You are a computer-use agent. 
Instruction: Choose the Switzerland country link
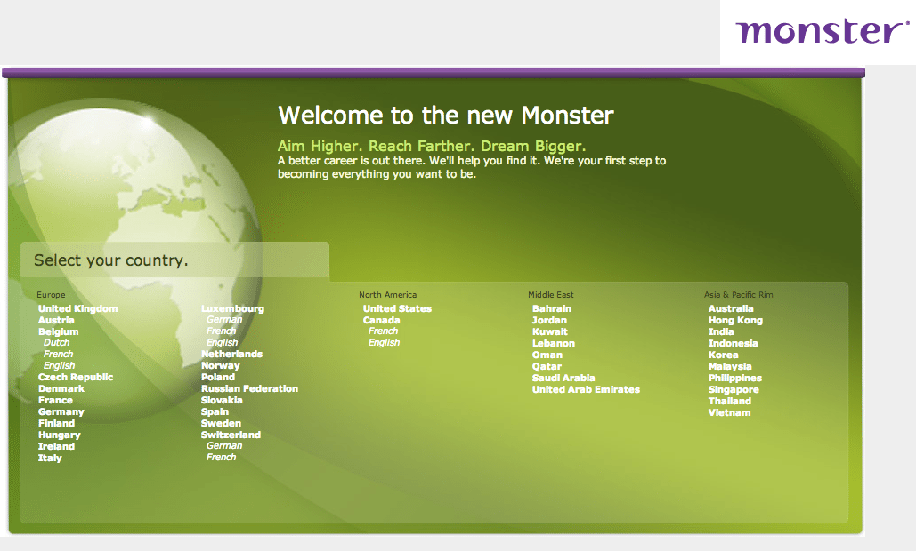pos(231,435)
